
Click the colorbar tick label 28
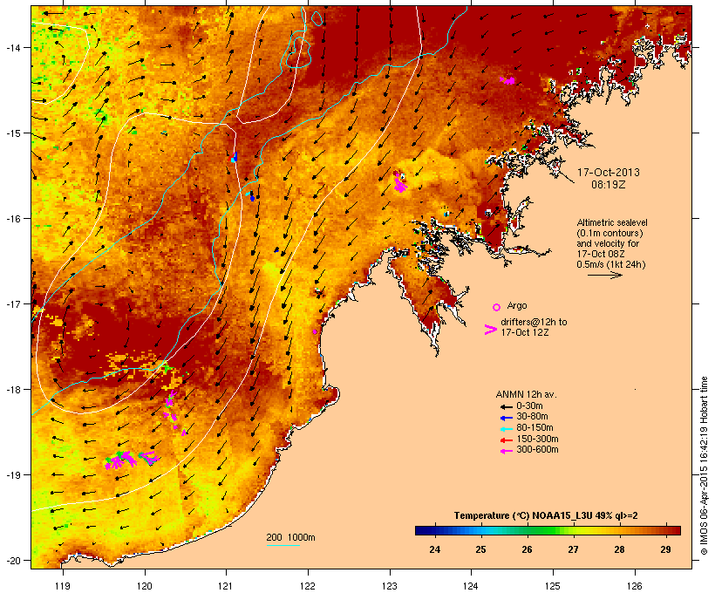click(619, 549)
